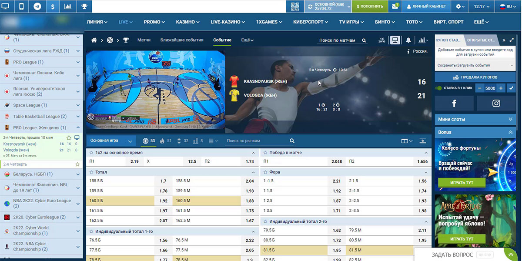Click the home icon in the breadcrumb
Screen dimensions: 522x261
pos(94,40)
